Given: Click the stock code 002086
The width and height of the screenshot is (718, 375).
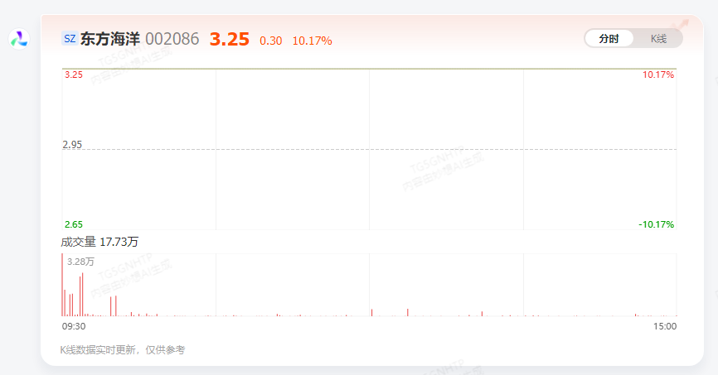Looking at the screenshot, I should [172, 39].
